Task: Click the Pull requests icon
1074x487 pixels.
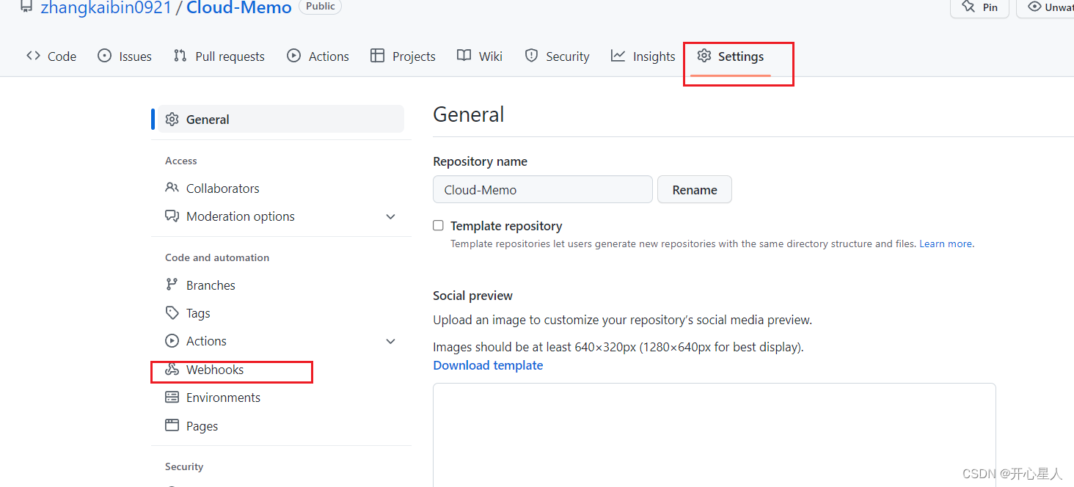Action: (180, 56)
